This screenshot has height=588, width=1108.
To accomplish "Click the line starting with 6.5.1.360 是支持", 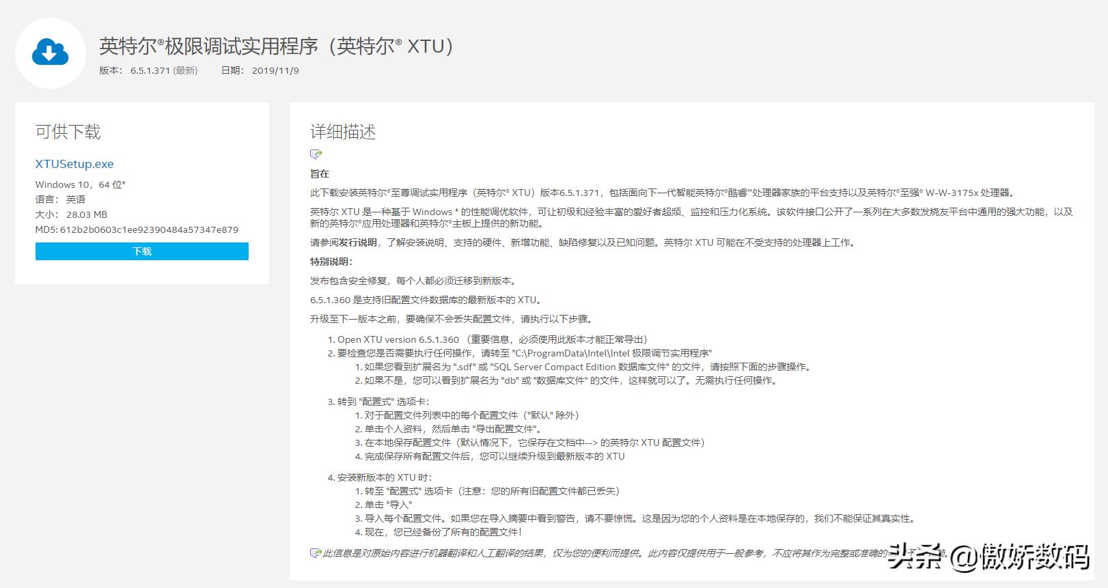I will tap(427, 300).
